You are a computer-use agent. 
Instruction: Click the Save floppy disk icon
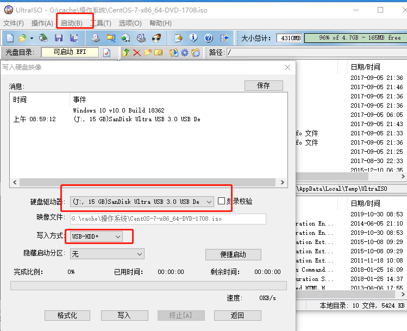point(59,38)
